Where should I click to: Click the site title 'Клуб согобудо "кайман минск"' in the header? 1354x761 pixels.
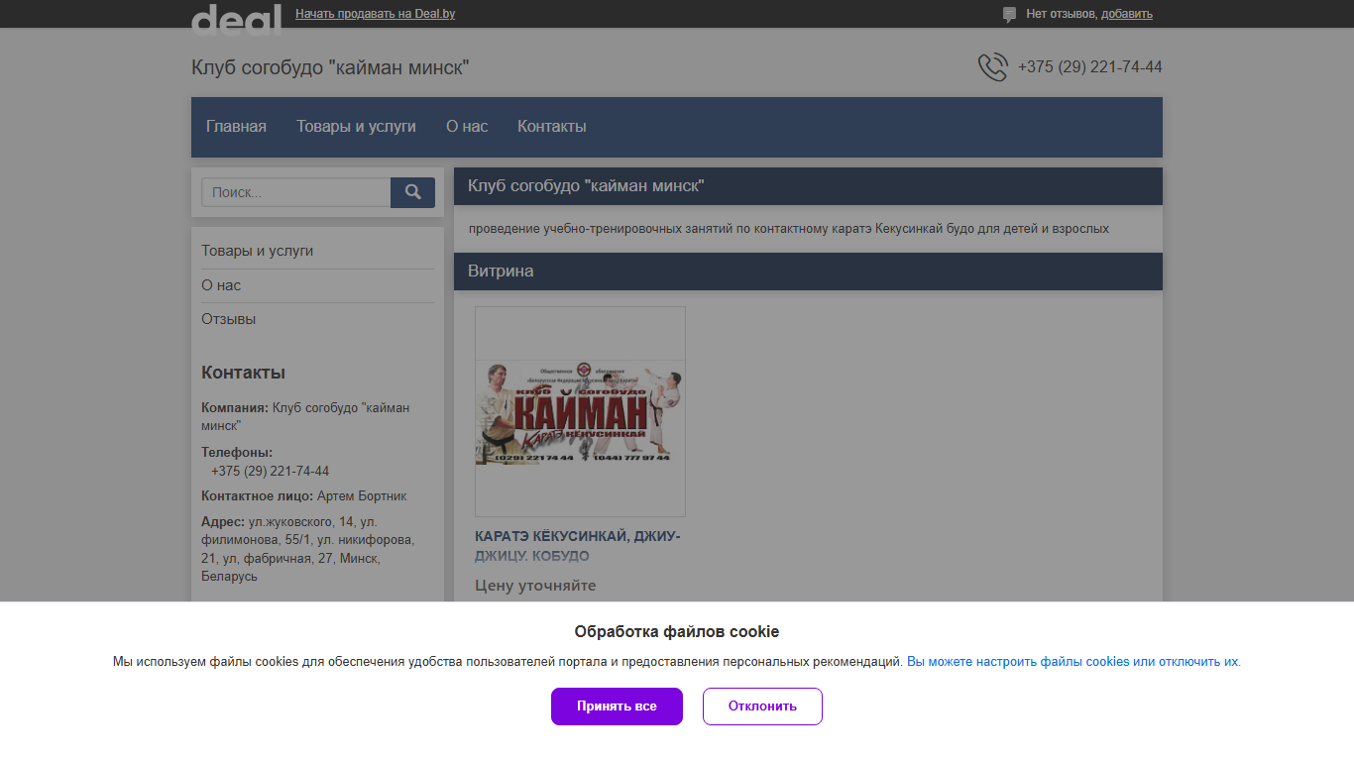pyautogui.click(x=330, y=67)
